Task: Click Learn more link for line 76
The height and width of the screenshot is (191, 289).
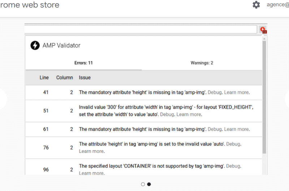Action: [x=91, y=151]
